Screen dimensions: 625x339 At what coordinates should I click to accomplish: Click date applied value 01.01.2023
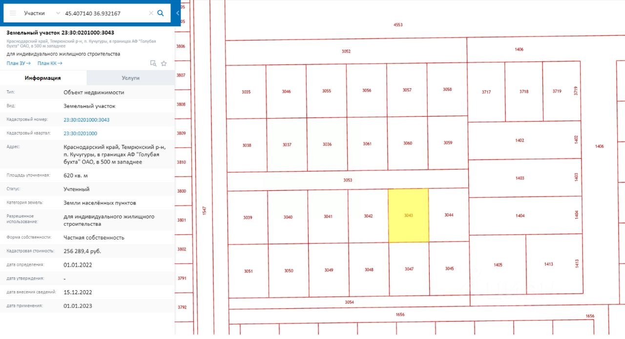tap(78, 306)
